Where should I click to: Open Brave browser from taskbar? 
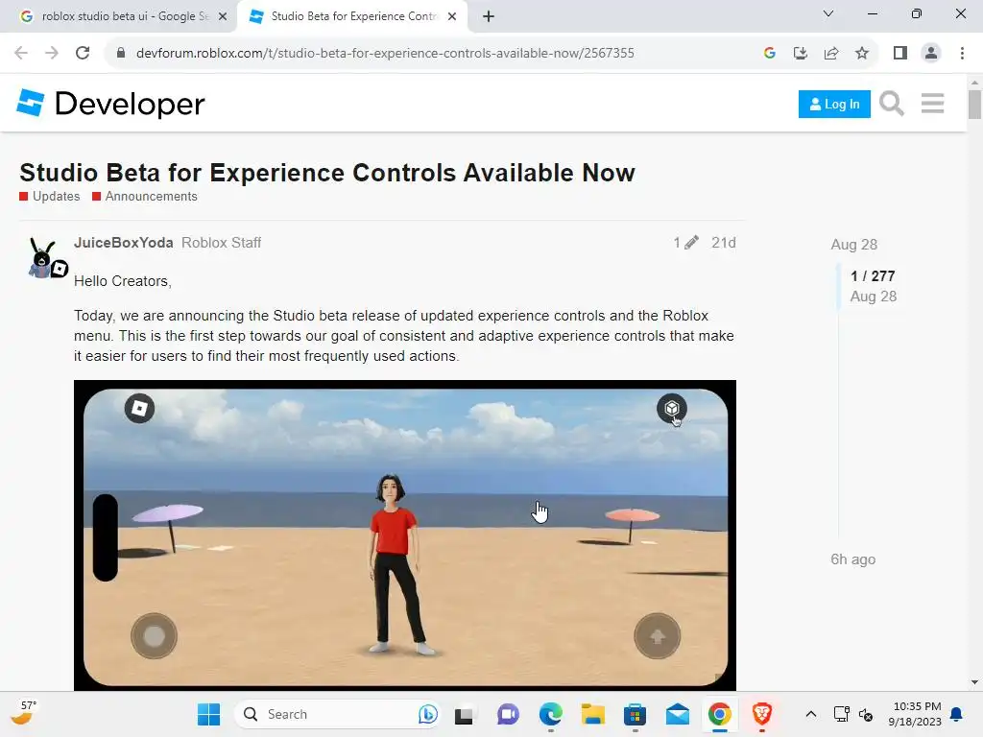click(761, 714)
